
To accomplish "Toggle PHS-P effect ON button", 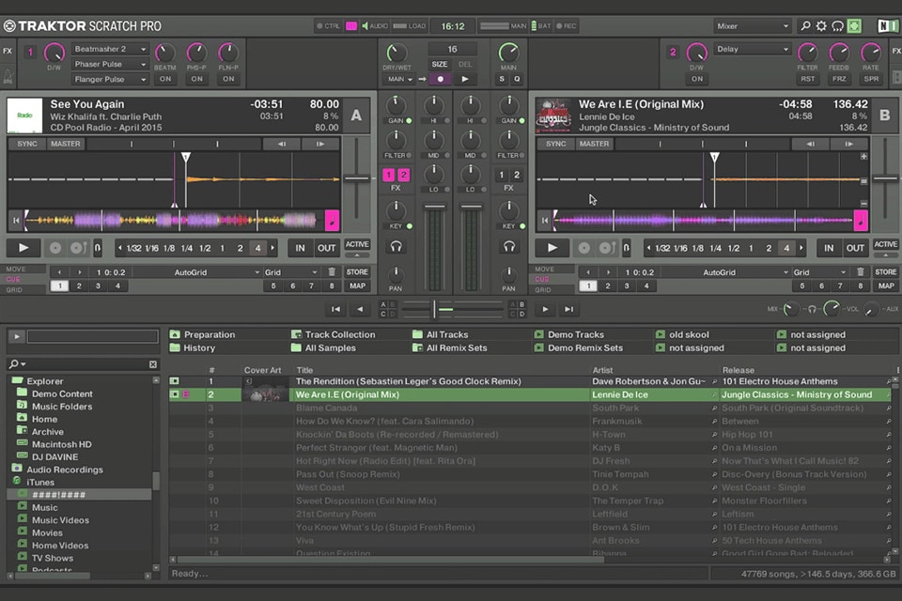I will (x=196, y=79).
